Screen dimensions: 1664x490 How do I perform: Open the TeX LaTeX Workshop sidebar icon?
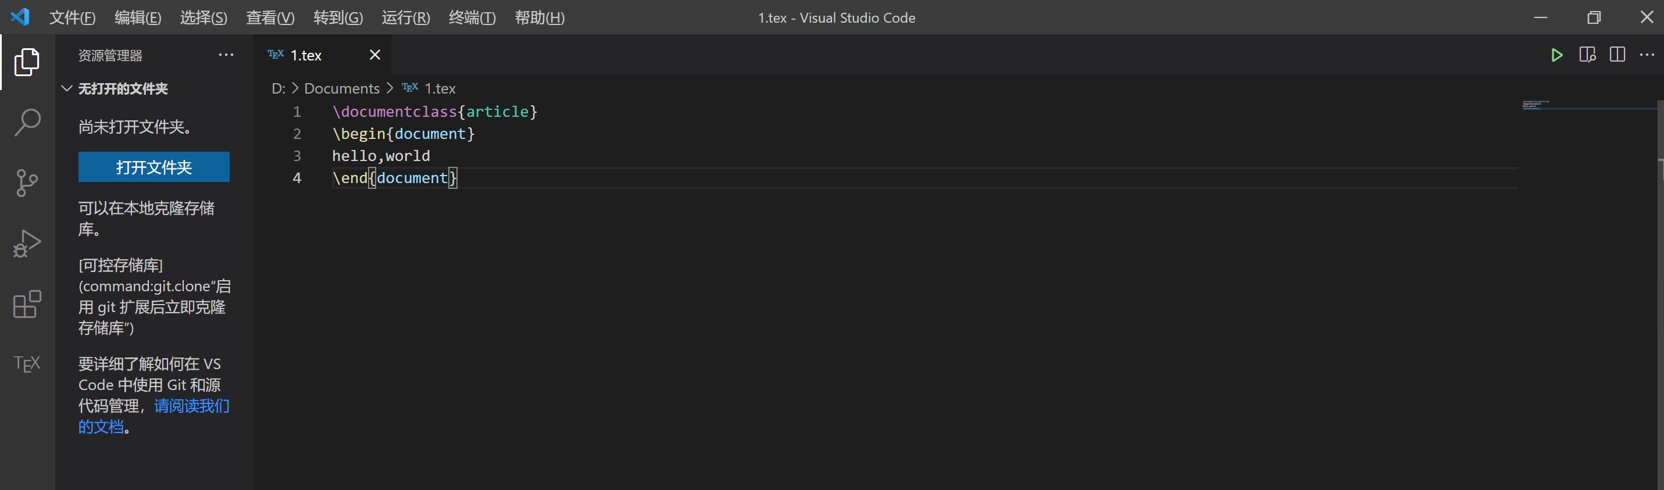pos(27,364)
